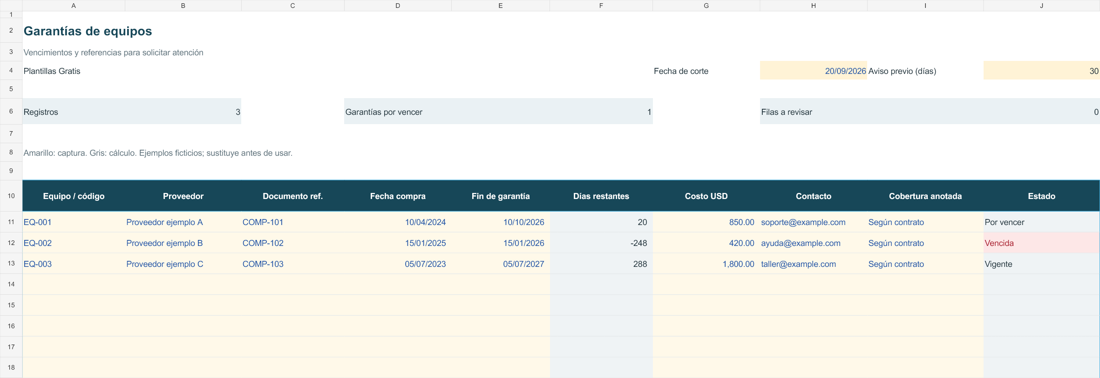
Task: Click the 'Fecha compra' column header
Action: [398, 196]
